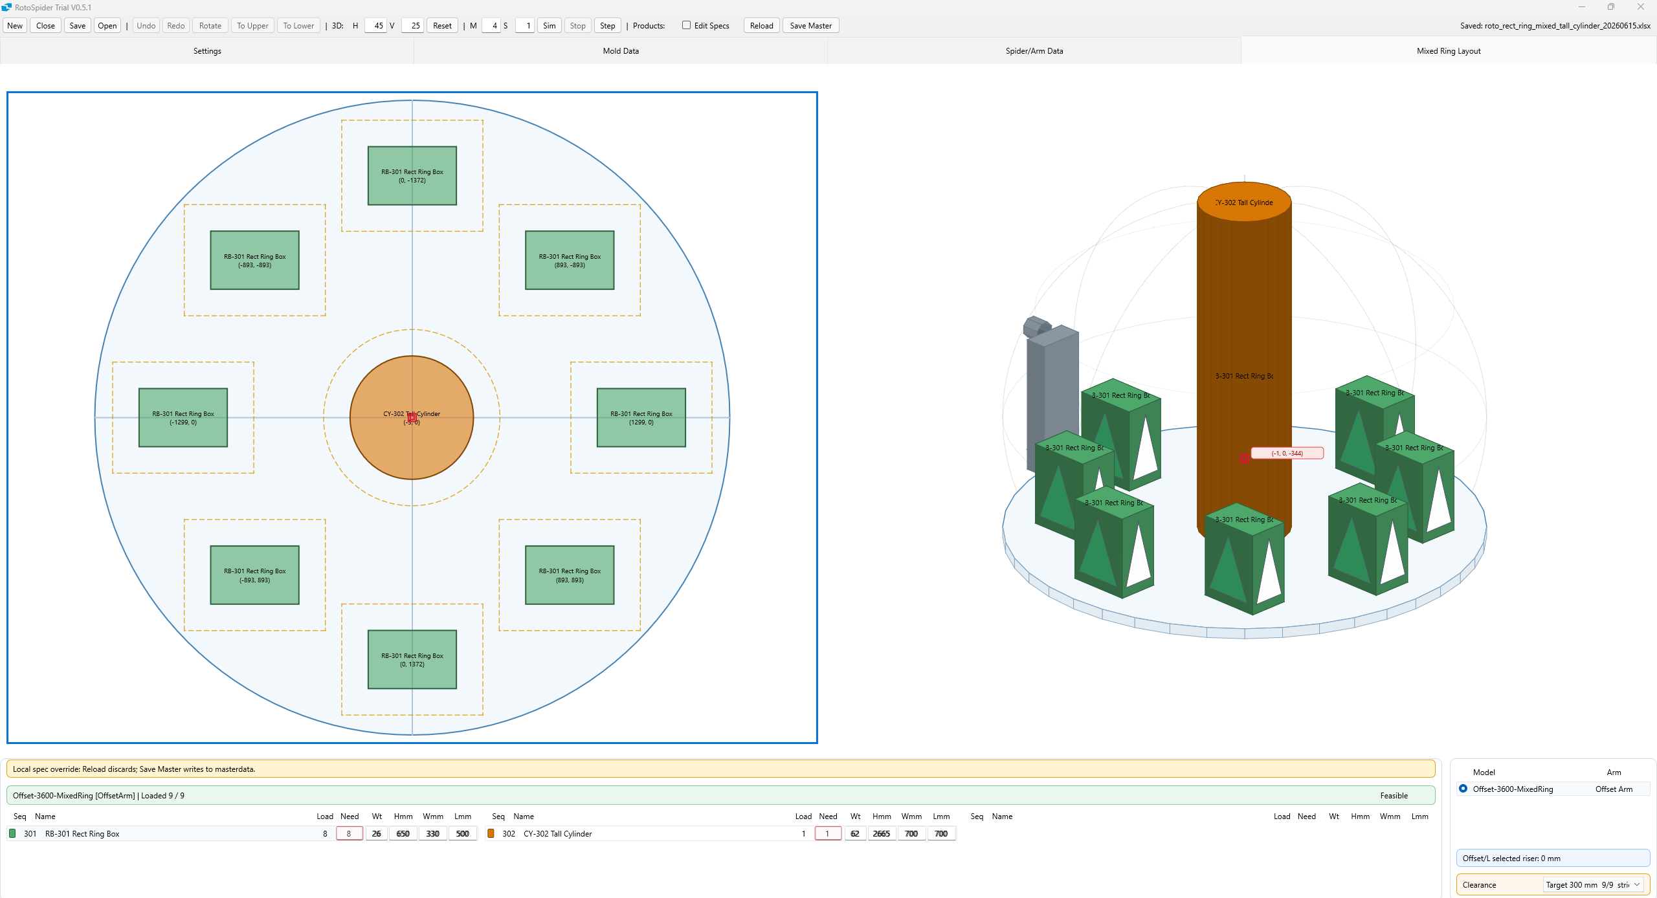Select Rect Ring Box at (-893, 893)
Image resolution: width=1657 pixels, height=898 pixels.
[x=255, y=575]
